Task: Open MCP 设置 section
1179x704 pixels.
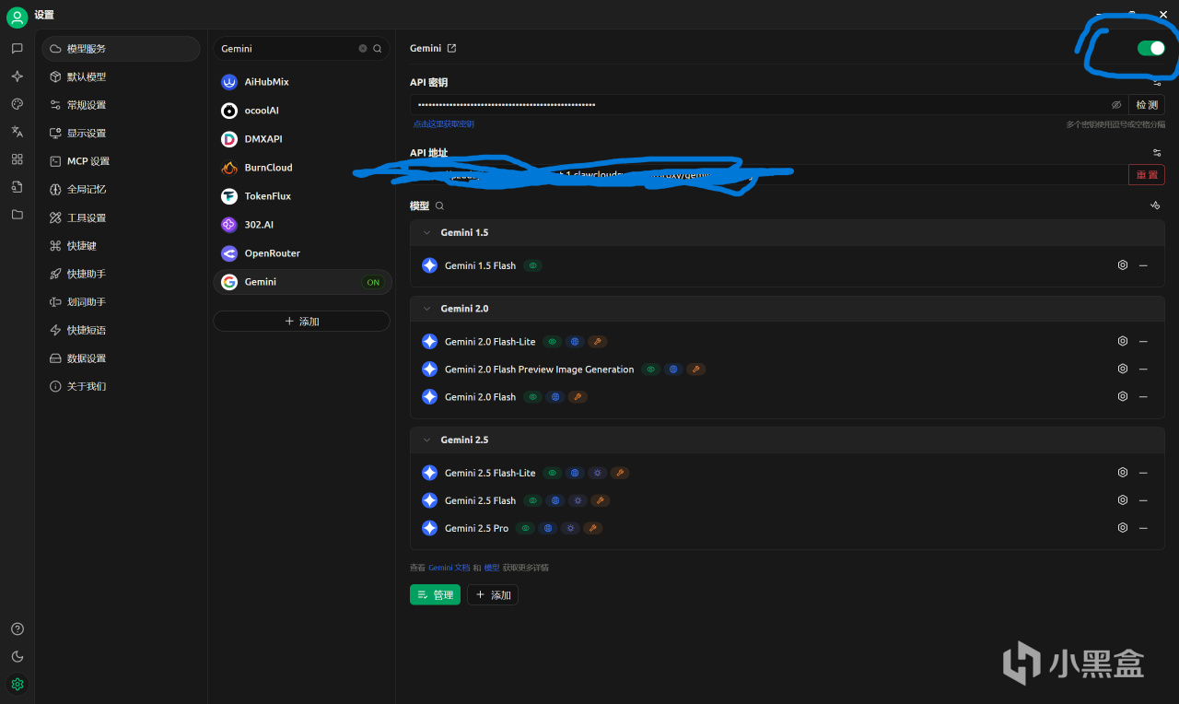Action: [x=121, y=161]
